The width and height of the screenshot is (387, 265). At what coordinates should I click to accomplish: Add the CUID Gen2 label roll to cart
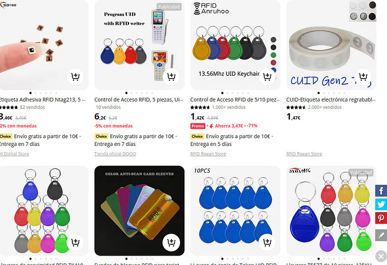[x=363, y=76]
